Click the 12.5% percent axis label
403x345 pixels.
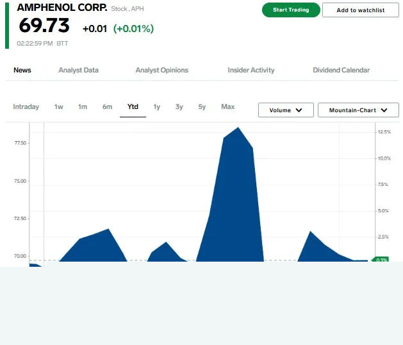[384, 132]
